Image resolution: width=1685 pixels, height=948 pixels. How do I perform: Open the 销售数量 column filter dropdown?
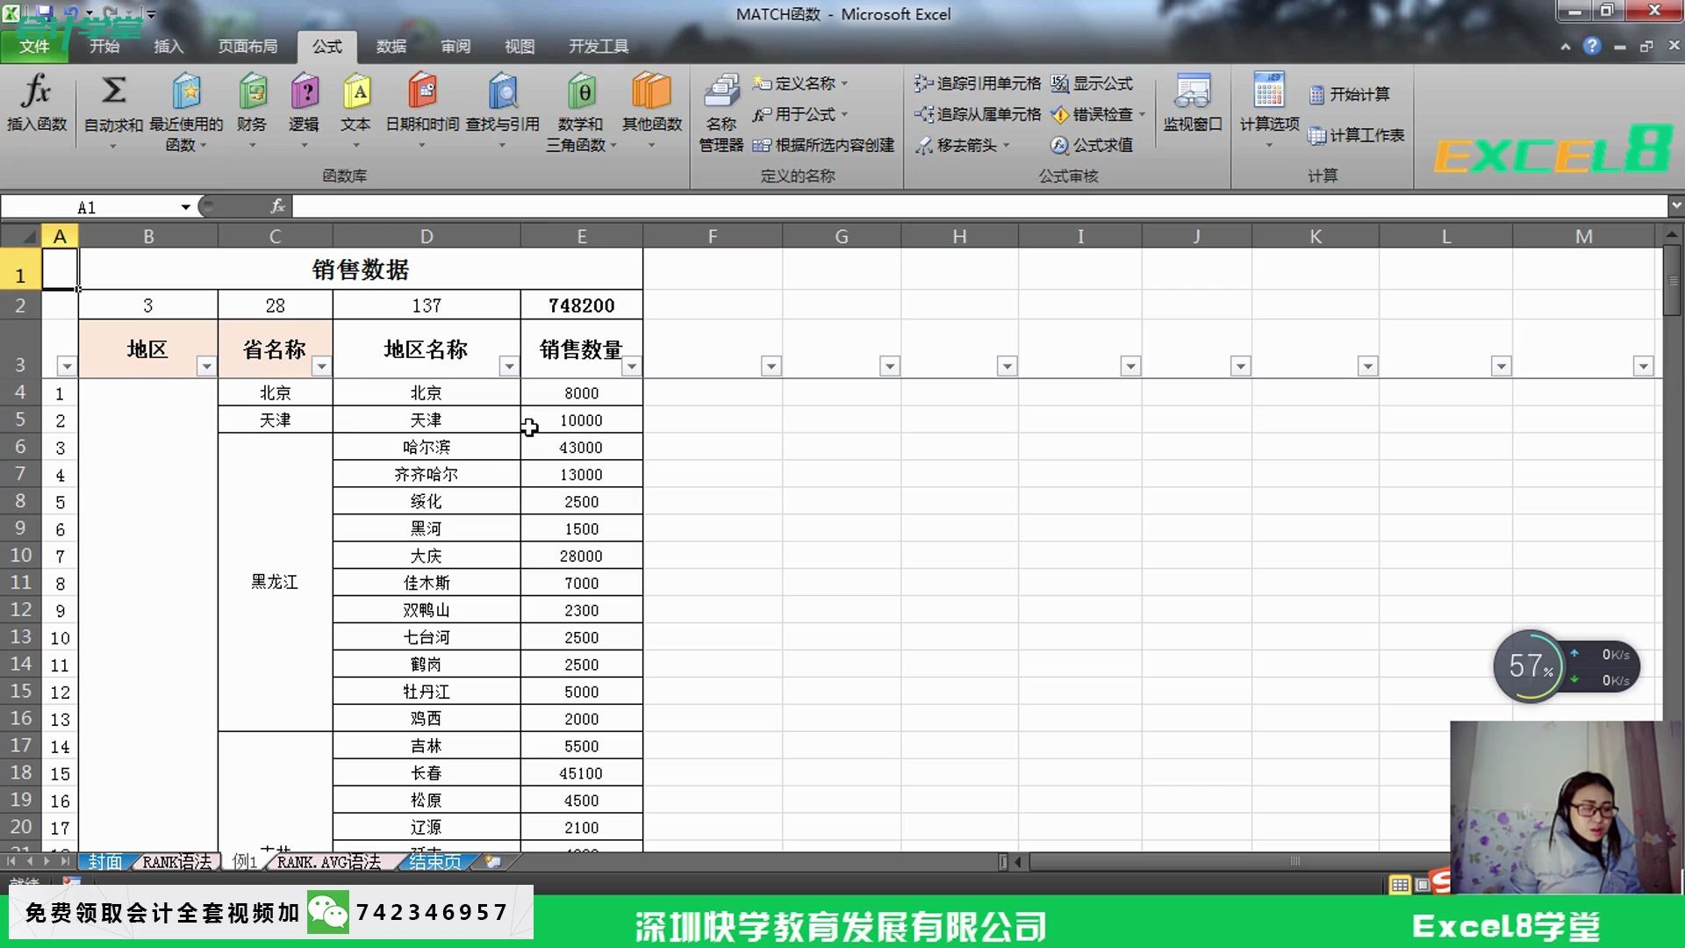(632, 366)
